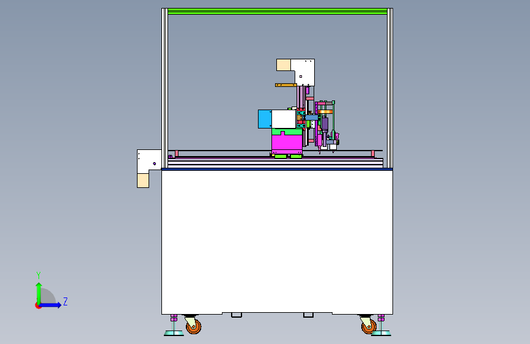This screenshot has width=530, height=344.
Task: Select the left vertical frame post
Action: [164, 88]
